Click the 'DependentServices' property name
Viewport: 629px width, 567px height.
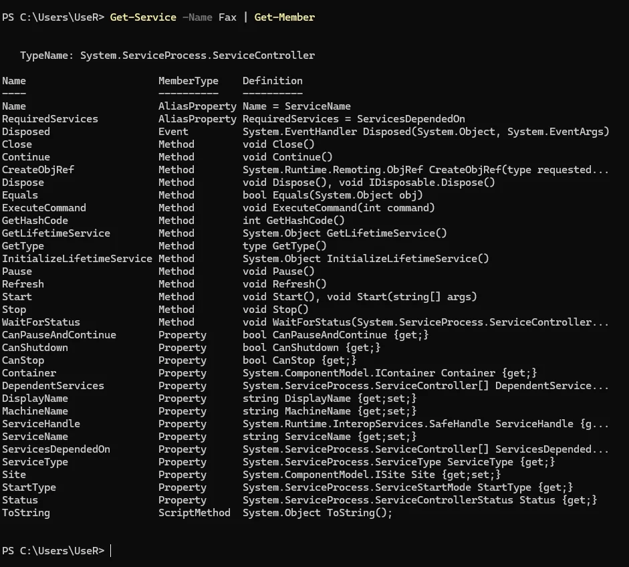(x=53, y=386)
